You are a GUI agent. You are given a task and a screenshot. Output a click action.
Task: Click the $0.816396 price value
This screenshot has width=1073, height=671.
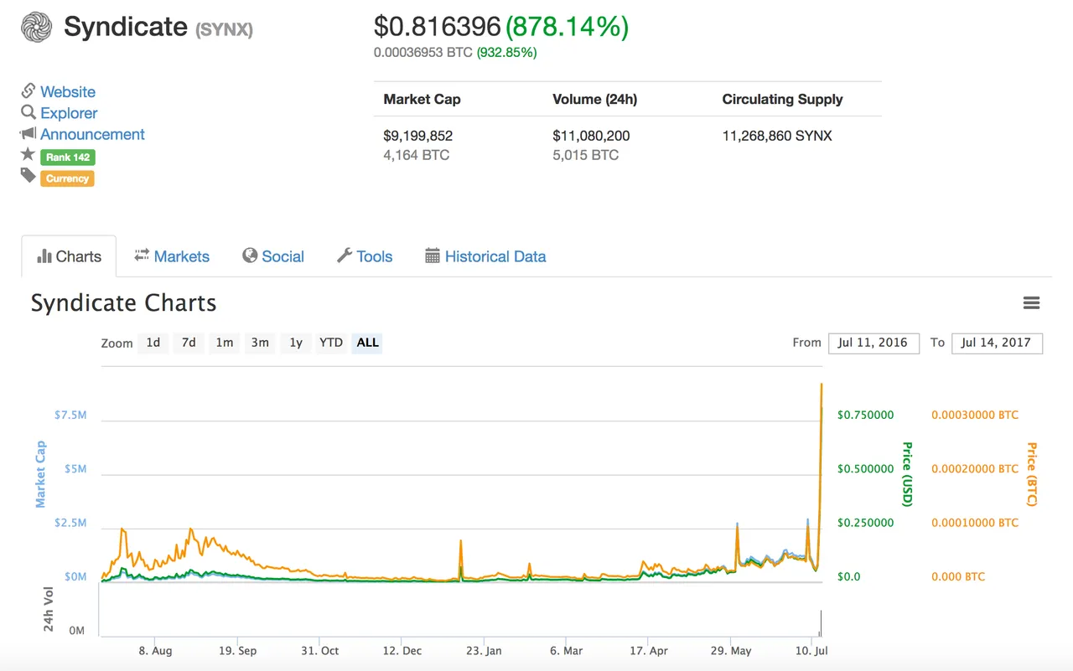pos(437,27)
